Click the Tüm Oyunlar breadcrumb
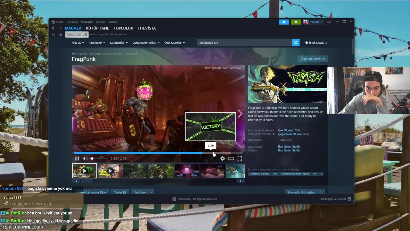The image size is (410, 231). coord(79,54)
